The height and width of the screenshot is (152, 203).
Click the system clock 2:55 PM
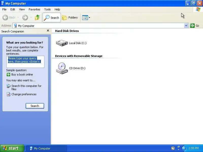pyautogui.click(x=194, y=148)
